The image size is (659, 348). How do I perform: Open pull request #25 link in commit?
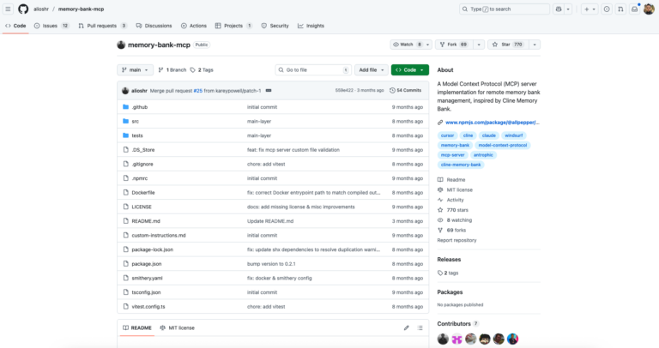coord(198,91)
